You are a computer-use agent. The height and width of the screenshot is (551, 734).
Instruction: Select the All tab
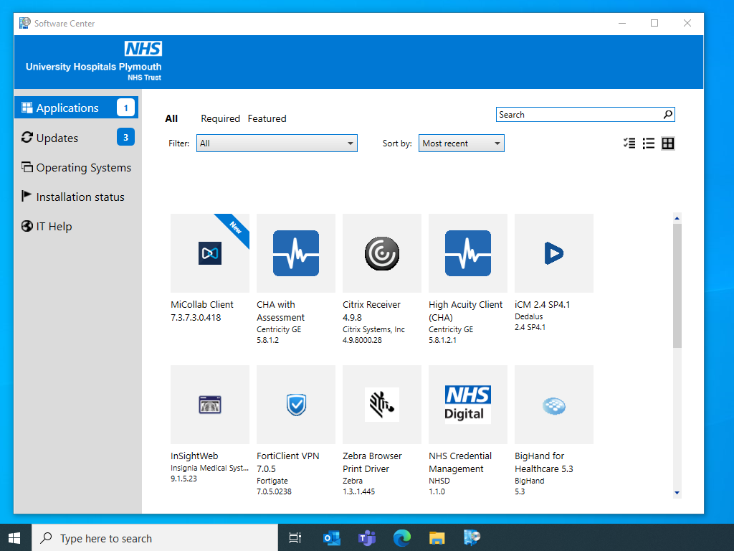[x=171, y=118]
